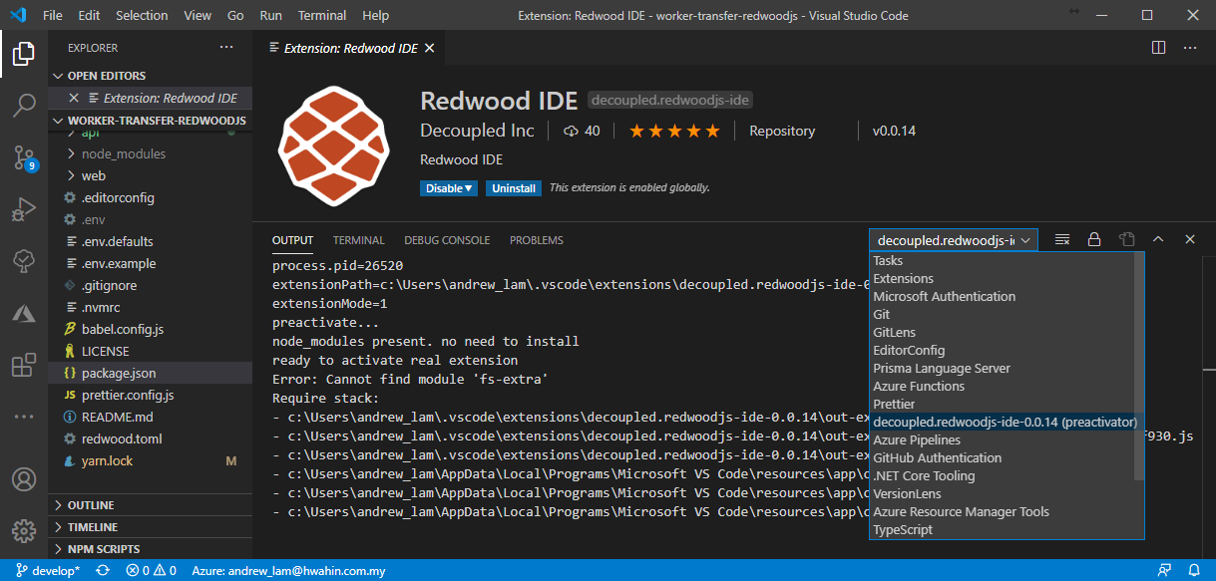
Task: Expand the Outline section
Action: [x=150, y=505]
